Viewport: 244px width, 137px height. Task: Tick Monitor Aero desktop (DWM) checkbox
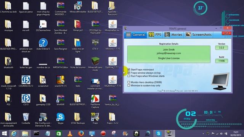tap(129, 82)
